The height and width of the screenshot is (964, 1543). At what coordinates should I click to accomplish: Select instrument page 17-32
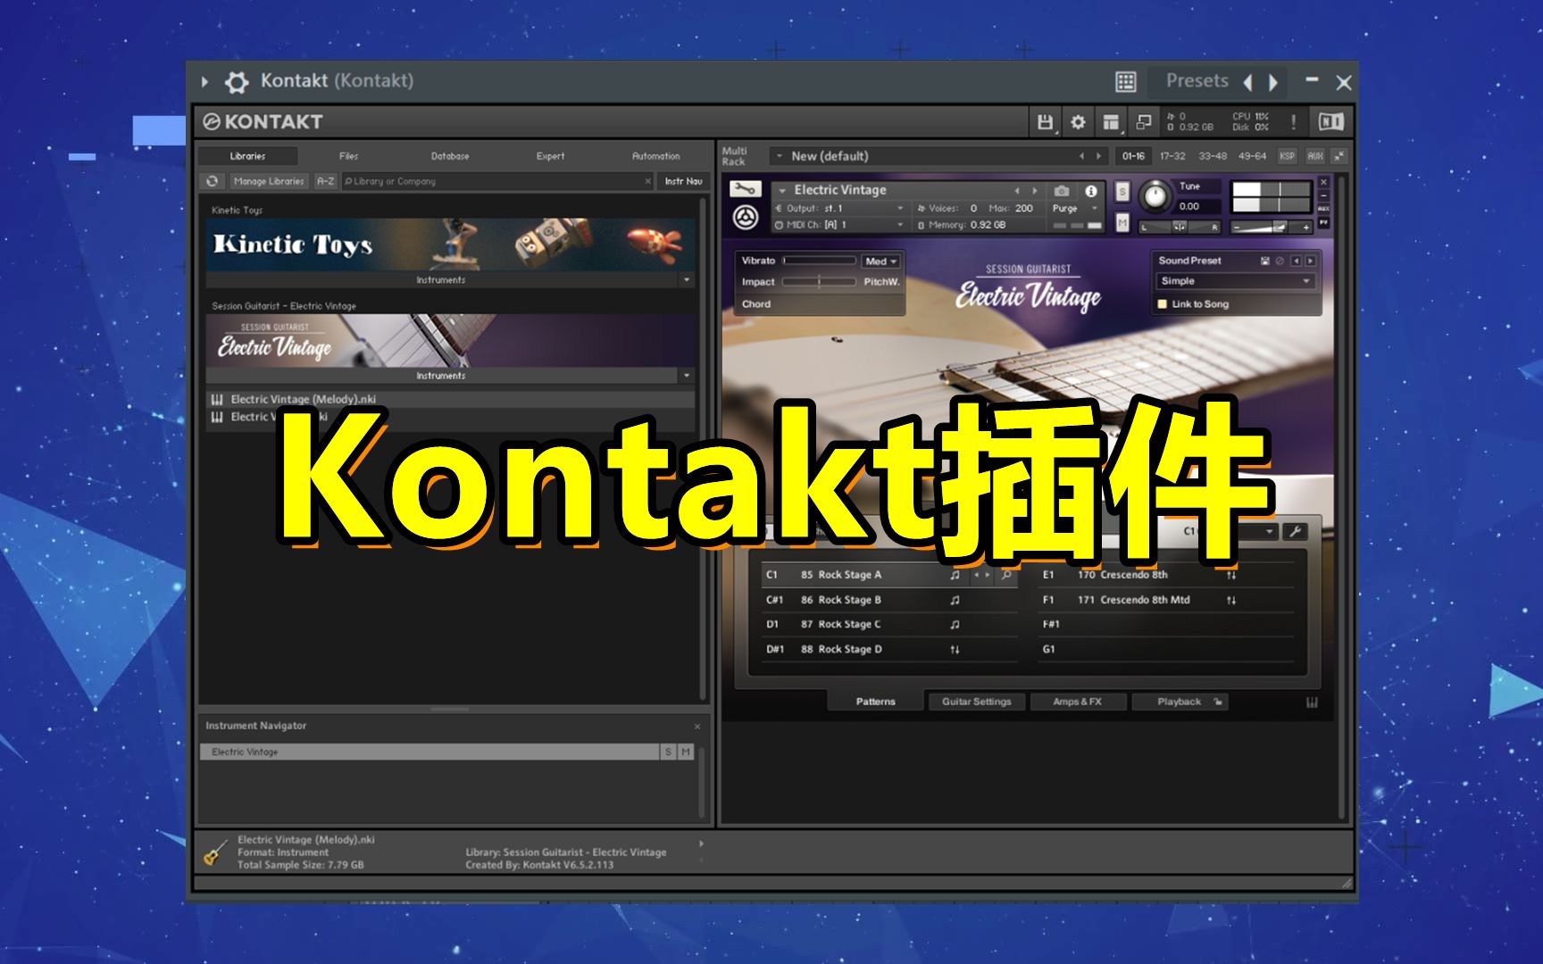(1172, 156)
